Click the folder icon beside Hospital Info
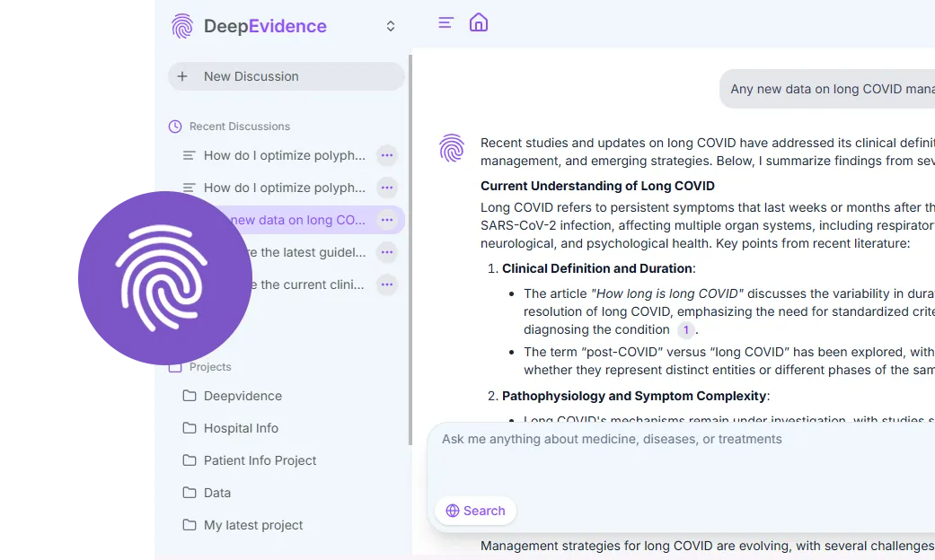This screenshot has height=560, width=935. (x=189, y=428)
